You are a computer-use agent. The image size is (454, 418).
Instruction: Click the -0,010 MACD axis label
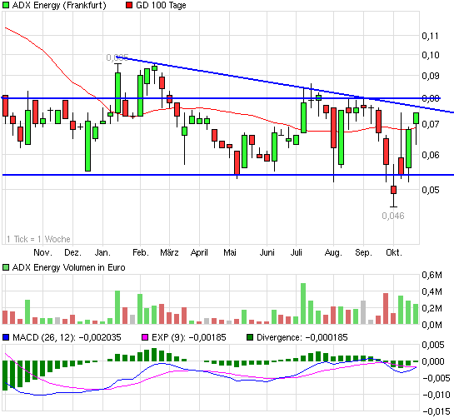(436, 395)
